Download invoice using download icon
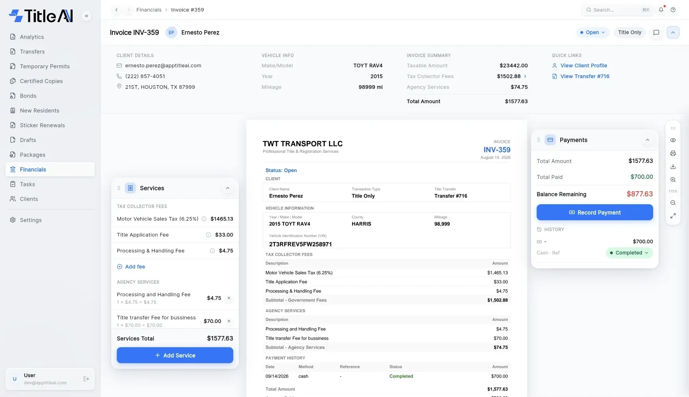This screenshot has height=397, width=689. click(673, 166)
